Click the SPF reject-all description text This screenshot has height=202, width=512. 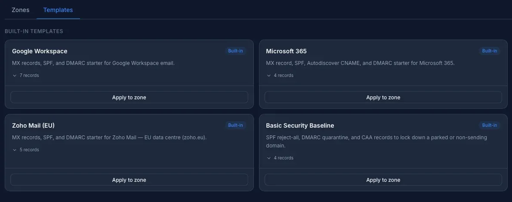tap(376, 141)
